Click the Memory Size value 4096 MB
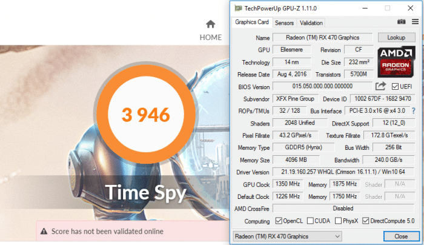 tap(296, 160)
